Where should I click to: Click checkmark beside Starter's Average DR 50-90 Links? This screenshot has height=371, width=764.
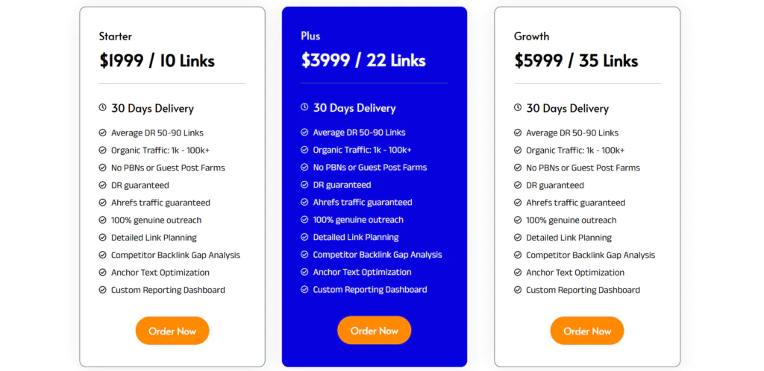click(x=102, y=133)
